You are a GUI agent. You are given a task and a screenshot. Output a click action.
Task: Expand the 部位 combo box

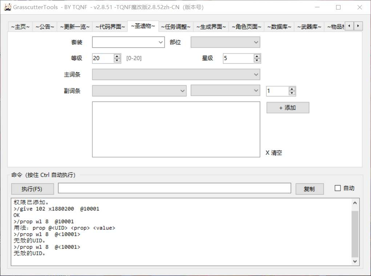coord(225,43)
